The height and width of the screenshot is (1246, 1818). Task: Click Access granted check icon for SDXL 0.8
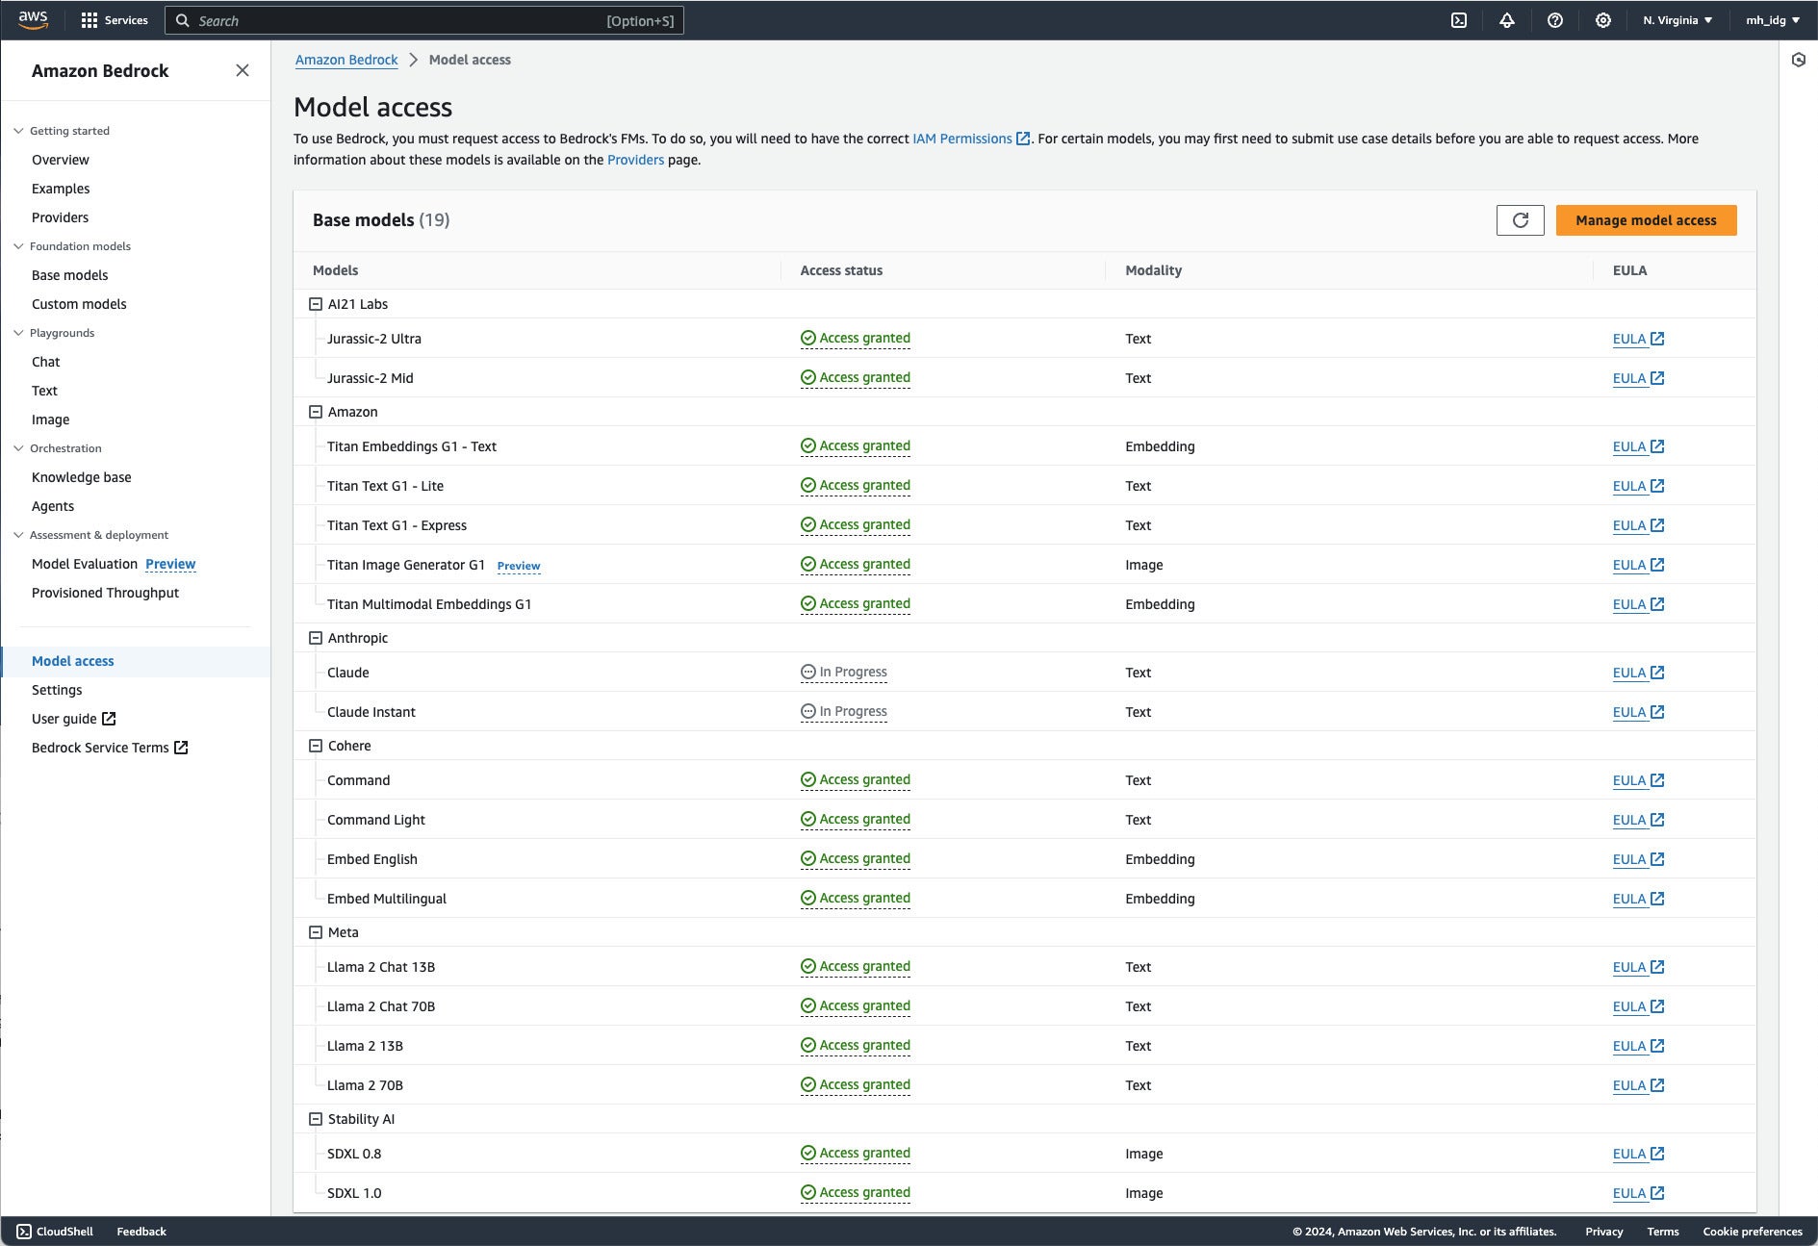tap(808, 1154)
